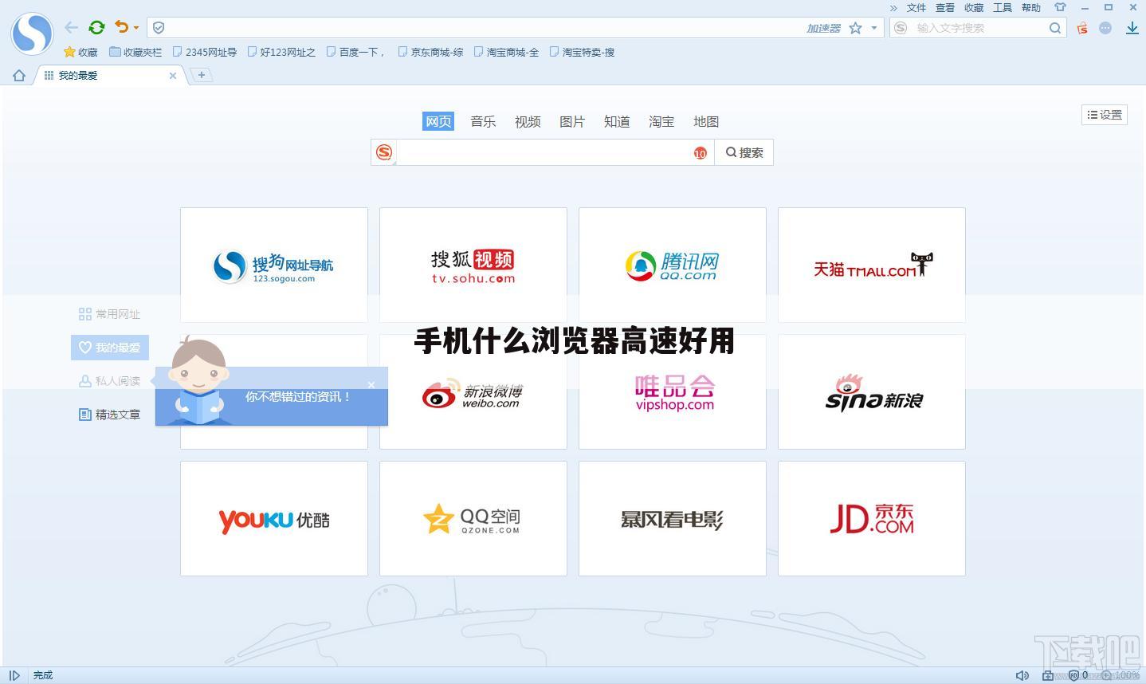This screenshot has height=684, width=1146.
Task: Open the QQ空间 qzone tile
Action: [473, 518]
